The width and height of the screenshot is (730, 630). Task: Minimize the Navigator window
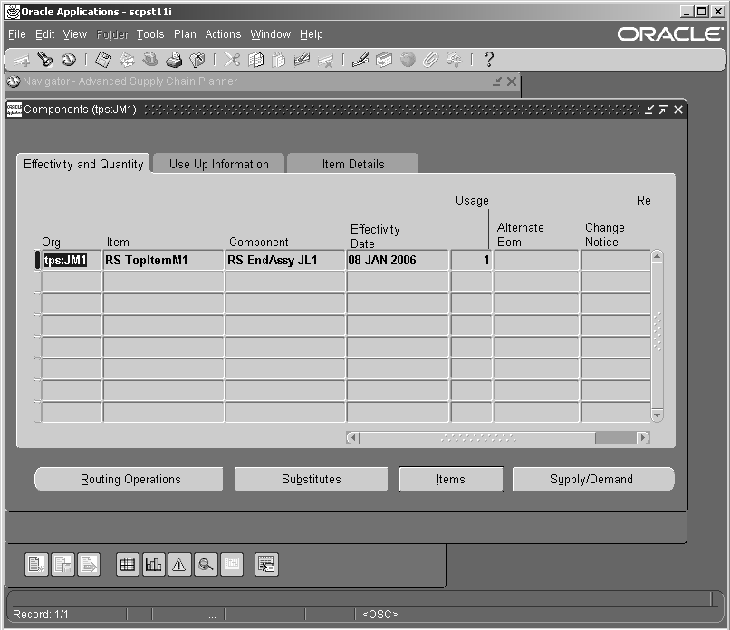click(496, 81)
